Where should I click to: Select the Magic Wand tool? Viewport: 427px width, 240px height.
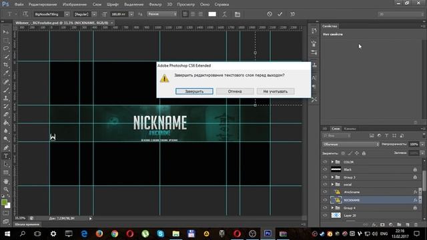(x=6, y=57)
